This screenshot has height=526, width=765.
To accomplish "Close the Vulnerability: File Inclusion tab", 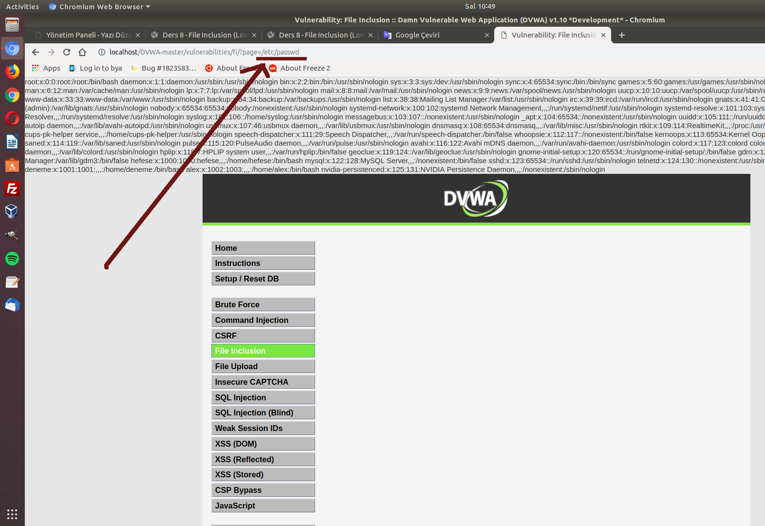I will [603, 35].
